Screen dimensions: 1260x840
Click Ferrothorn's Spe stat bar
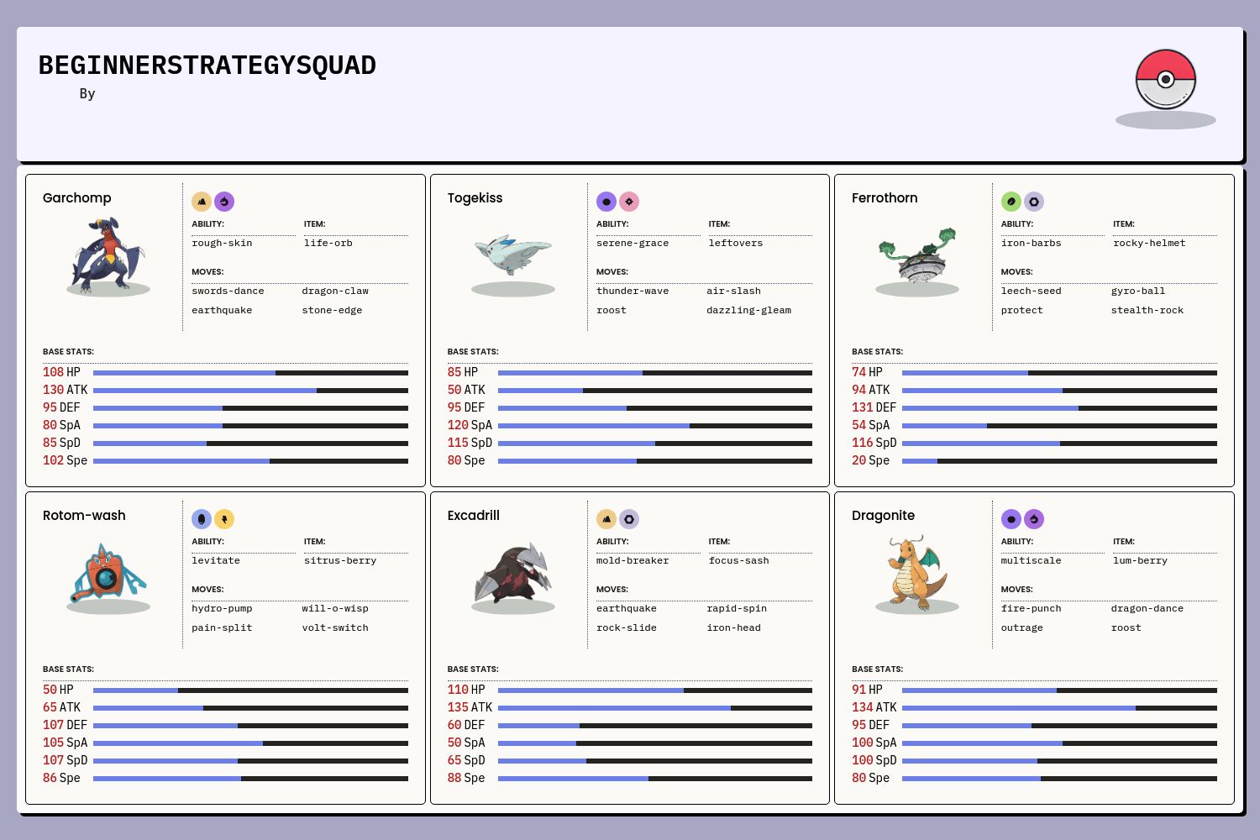(1059, 461)
